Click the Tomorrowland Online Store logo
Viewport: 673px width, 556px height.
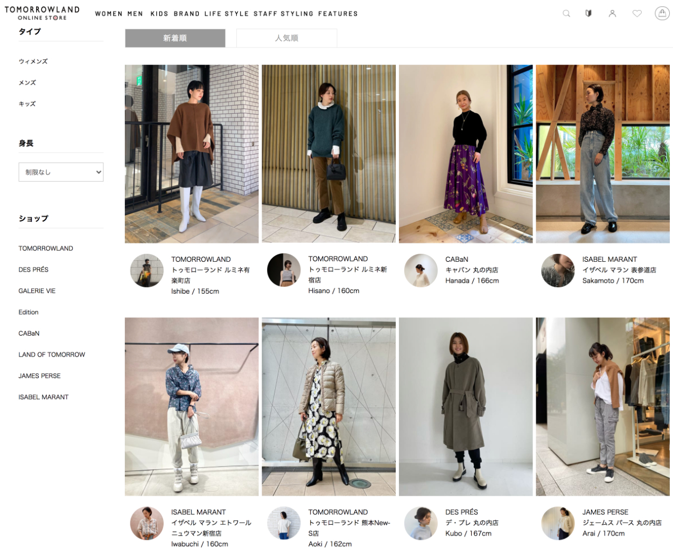(42, 13)
